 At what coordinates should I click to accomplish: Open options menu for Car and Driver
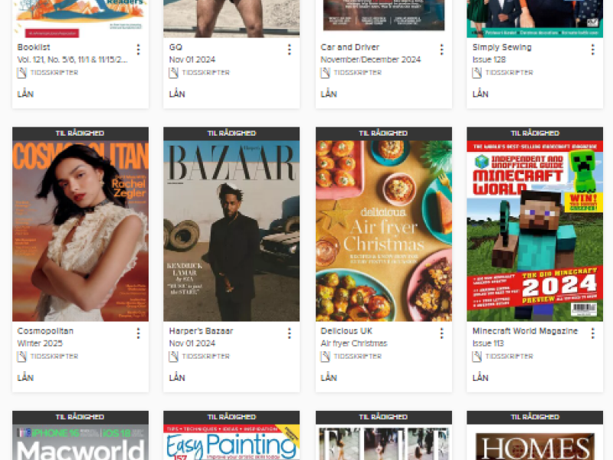tap(441, 50)
